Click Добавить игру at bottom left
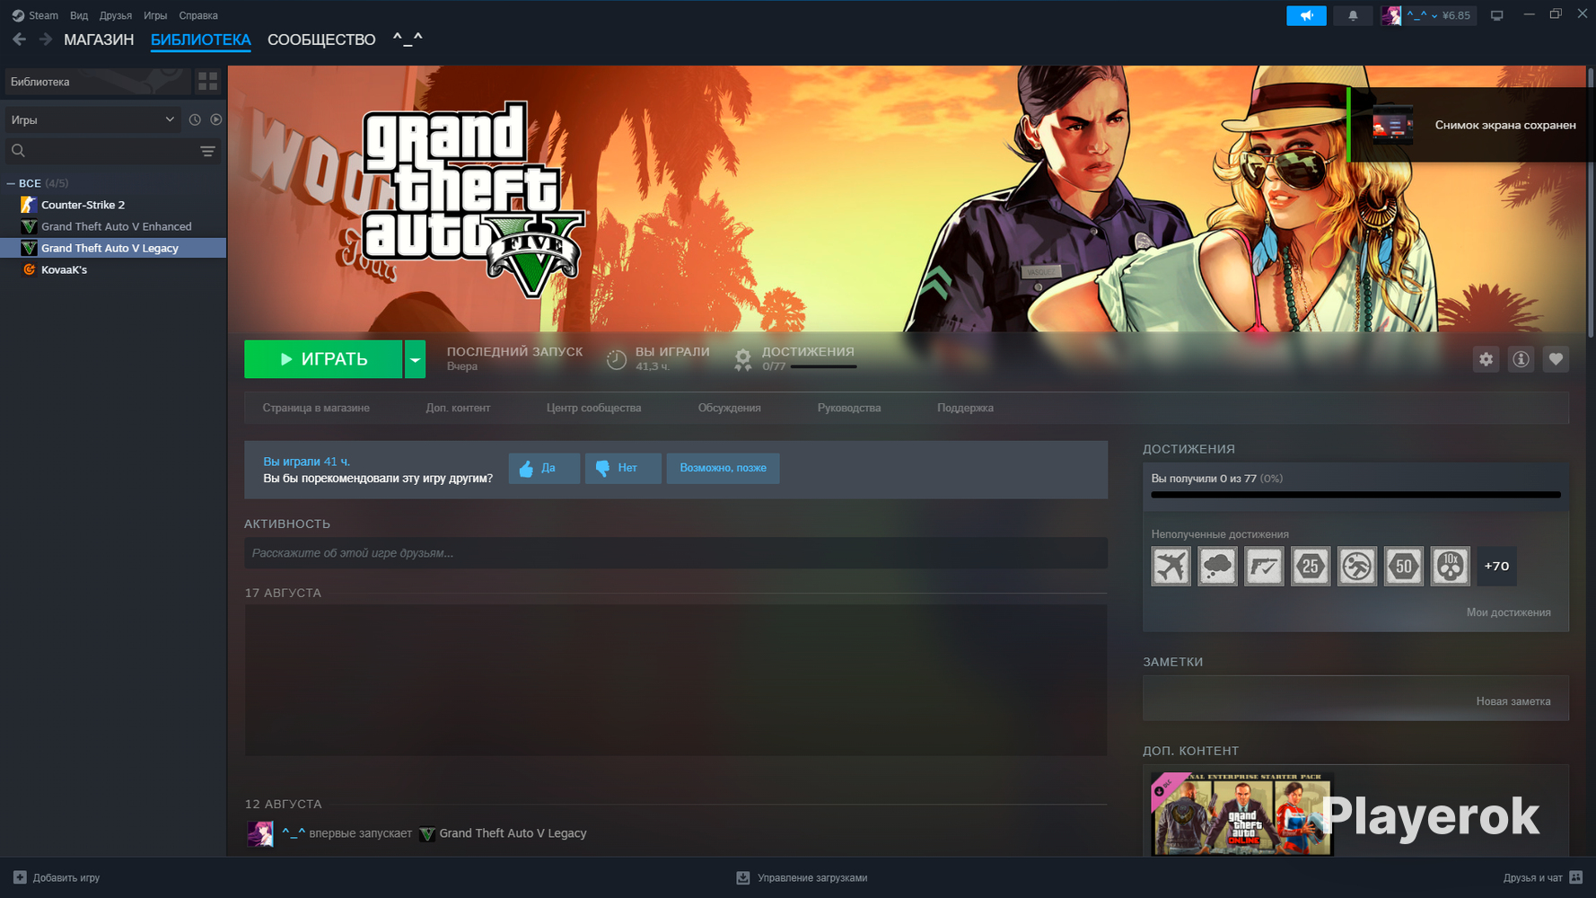Image resolution: width=1596 pixels, height=898 pixels. click(x=57, y=877)
